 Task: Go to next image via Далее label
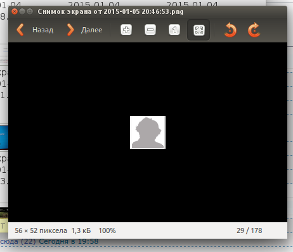[x=91, y=30]
